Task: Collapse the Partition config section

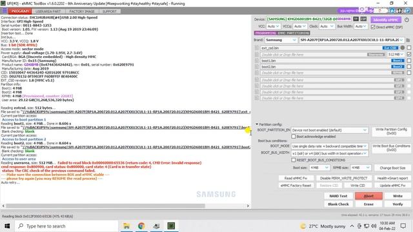Action: pos(257,124)
